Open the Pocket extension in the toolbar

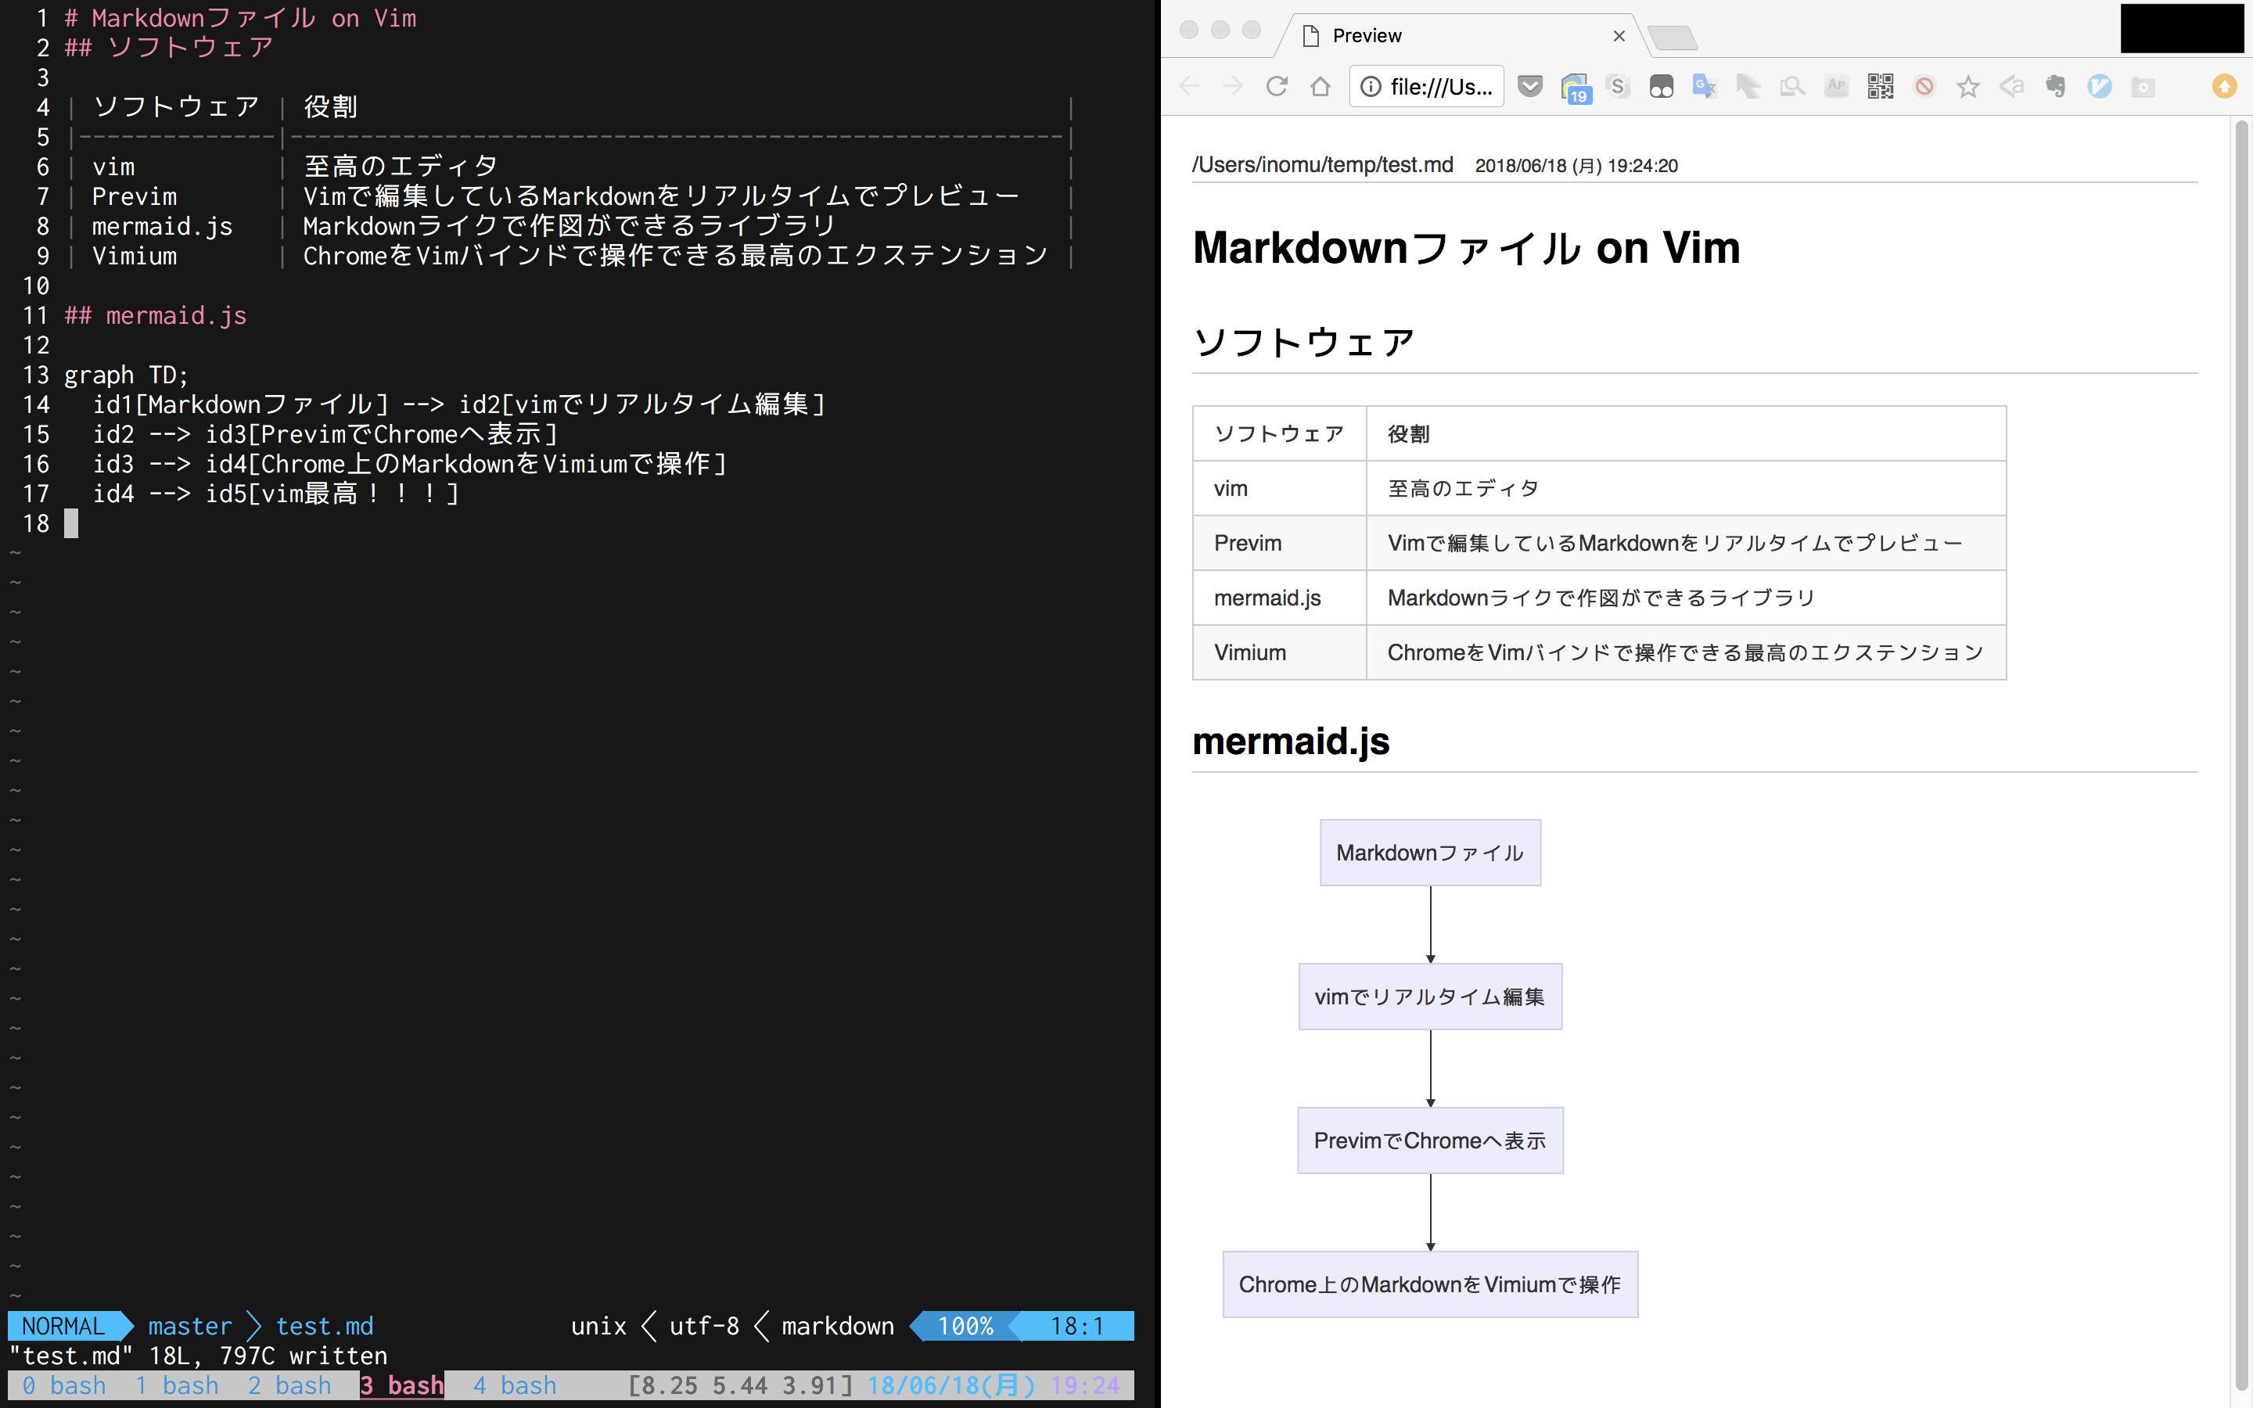pos(1530,86)
